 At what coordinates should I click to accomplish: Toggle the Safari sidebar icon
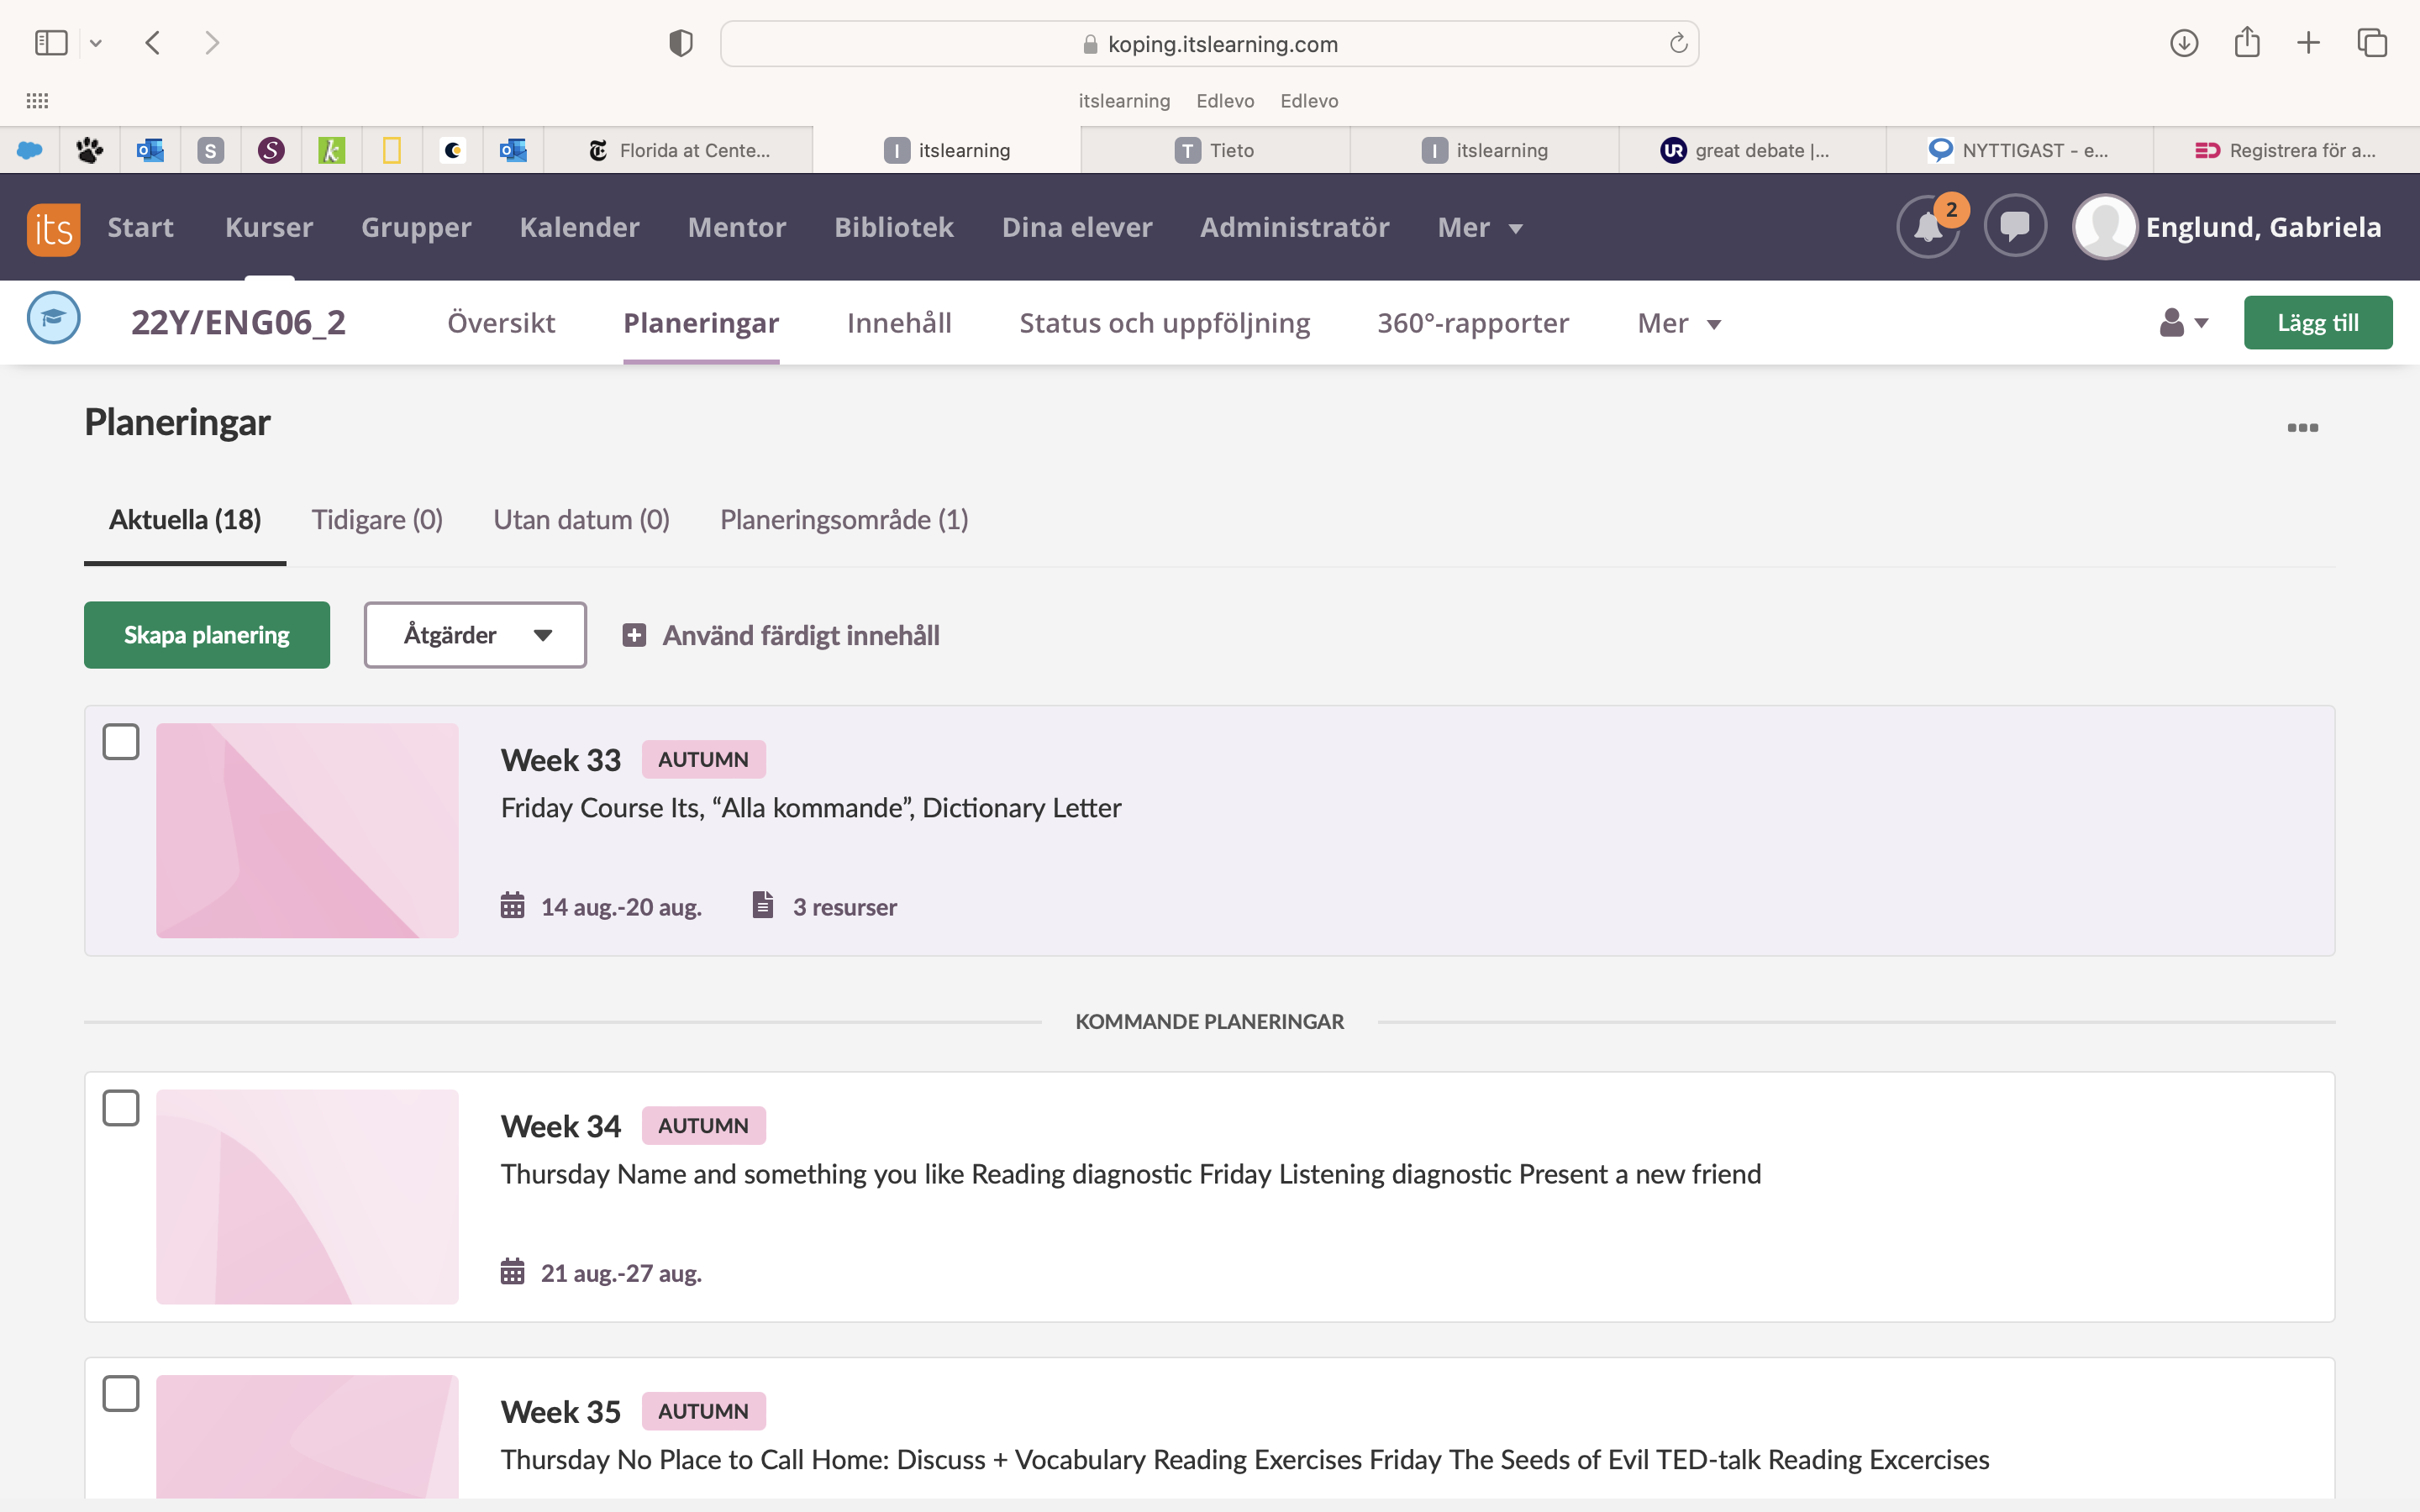pos(51,43)
